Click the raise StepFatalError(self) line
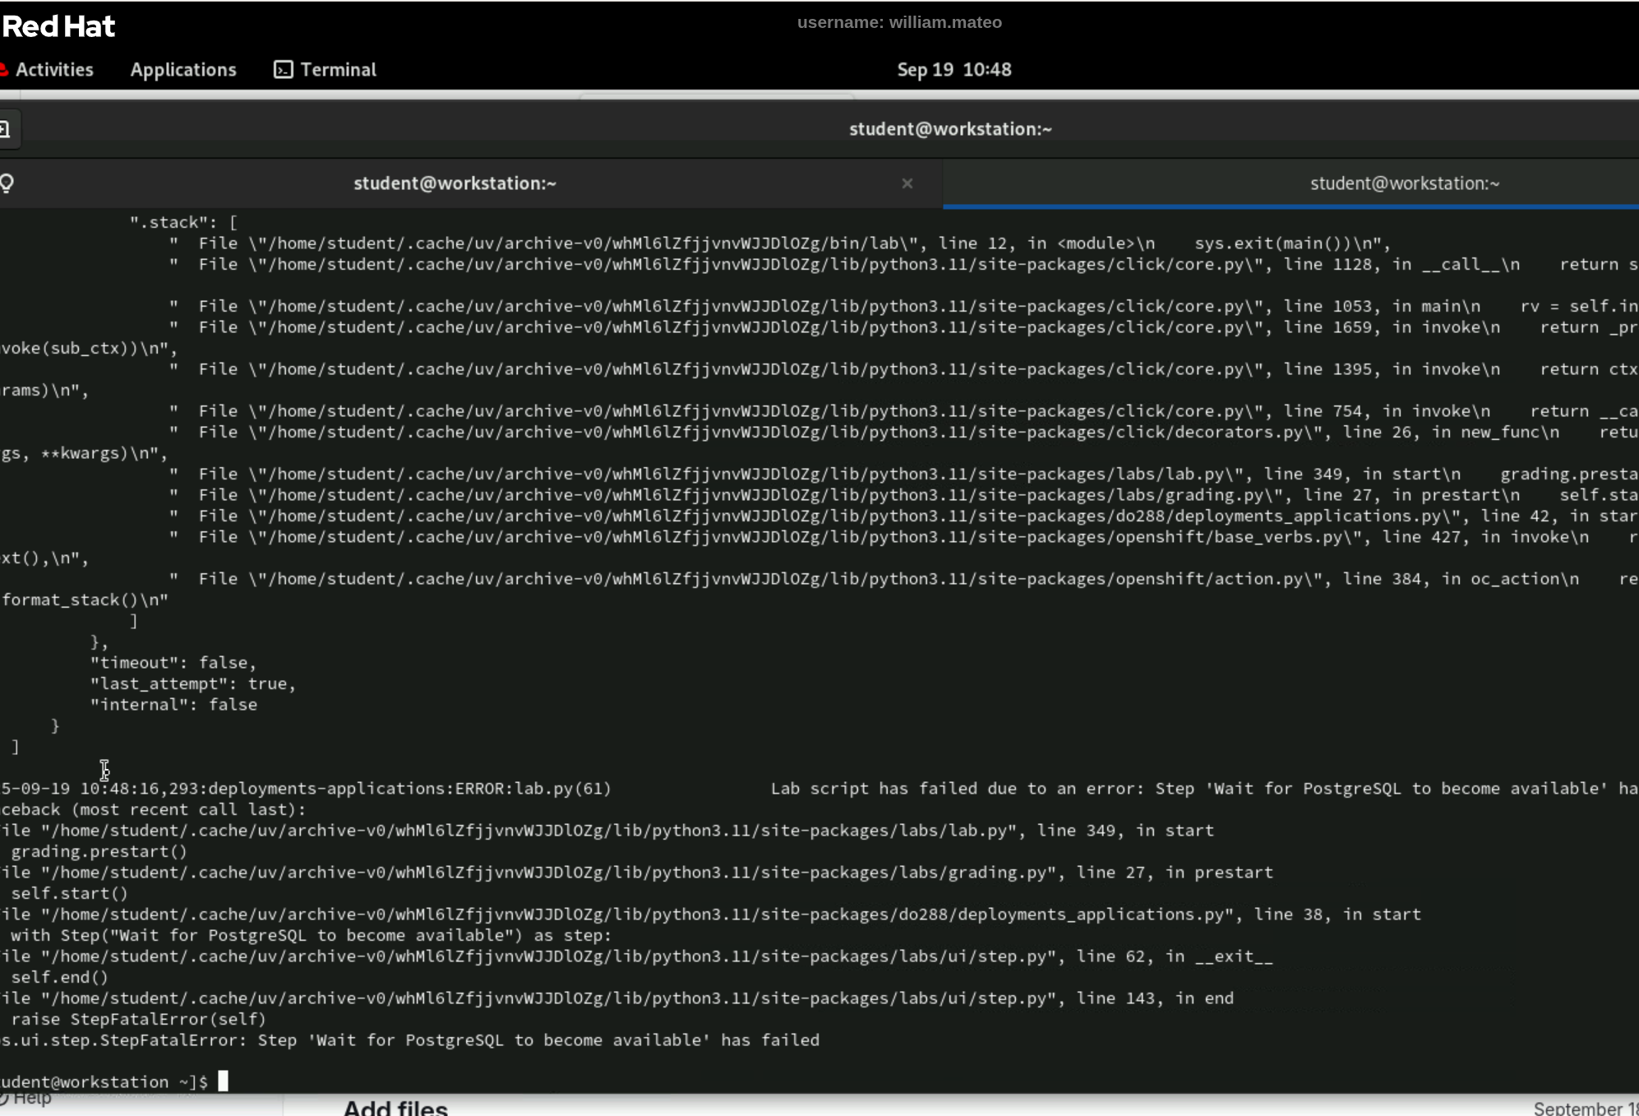Screen dimensions: 1639x1116 point(138,1019)
